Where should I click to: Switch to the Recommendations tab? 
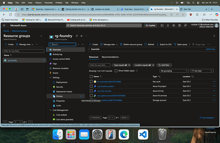pos(110,57)
